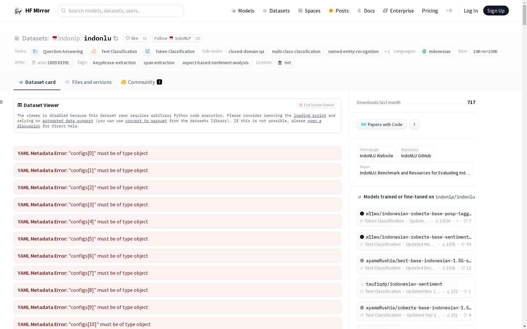Screen dimensions: 527x329
Task: Open the IndoNLU Website homepage link
Action: pos(376,153)
